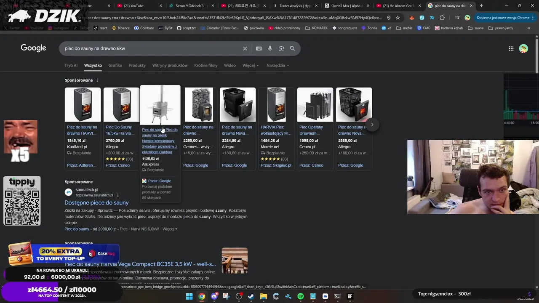The height and width of the screenshot is (303, 539).
Task: Start voice search with the microphone
Action: tap(270, 48)
